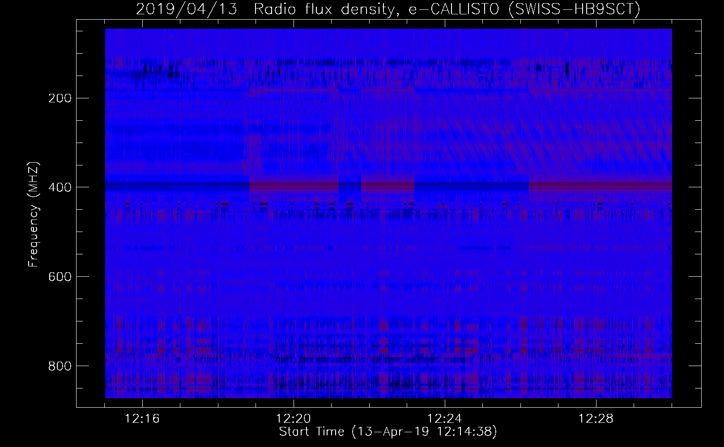
Task: Click the 400 frequency tick label
Action: (x=59, y=187)
